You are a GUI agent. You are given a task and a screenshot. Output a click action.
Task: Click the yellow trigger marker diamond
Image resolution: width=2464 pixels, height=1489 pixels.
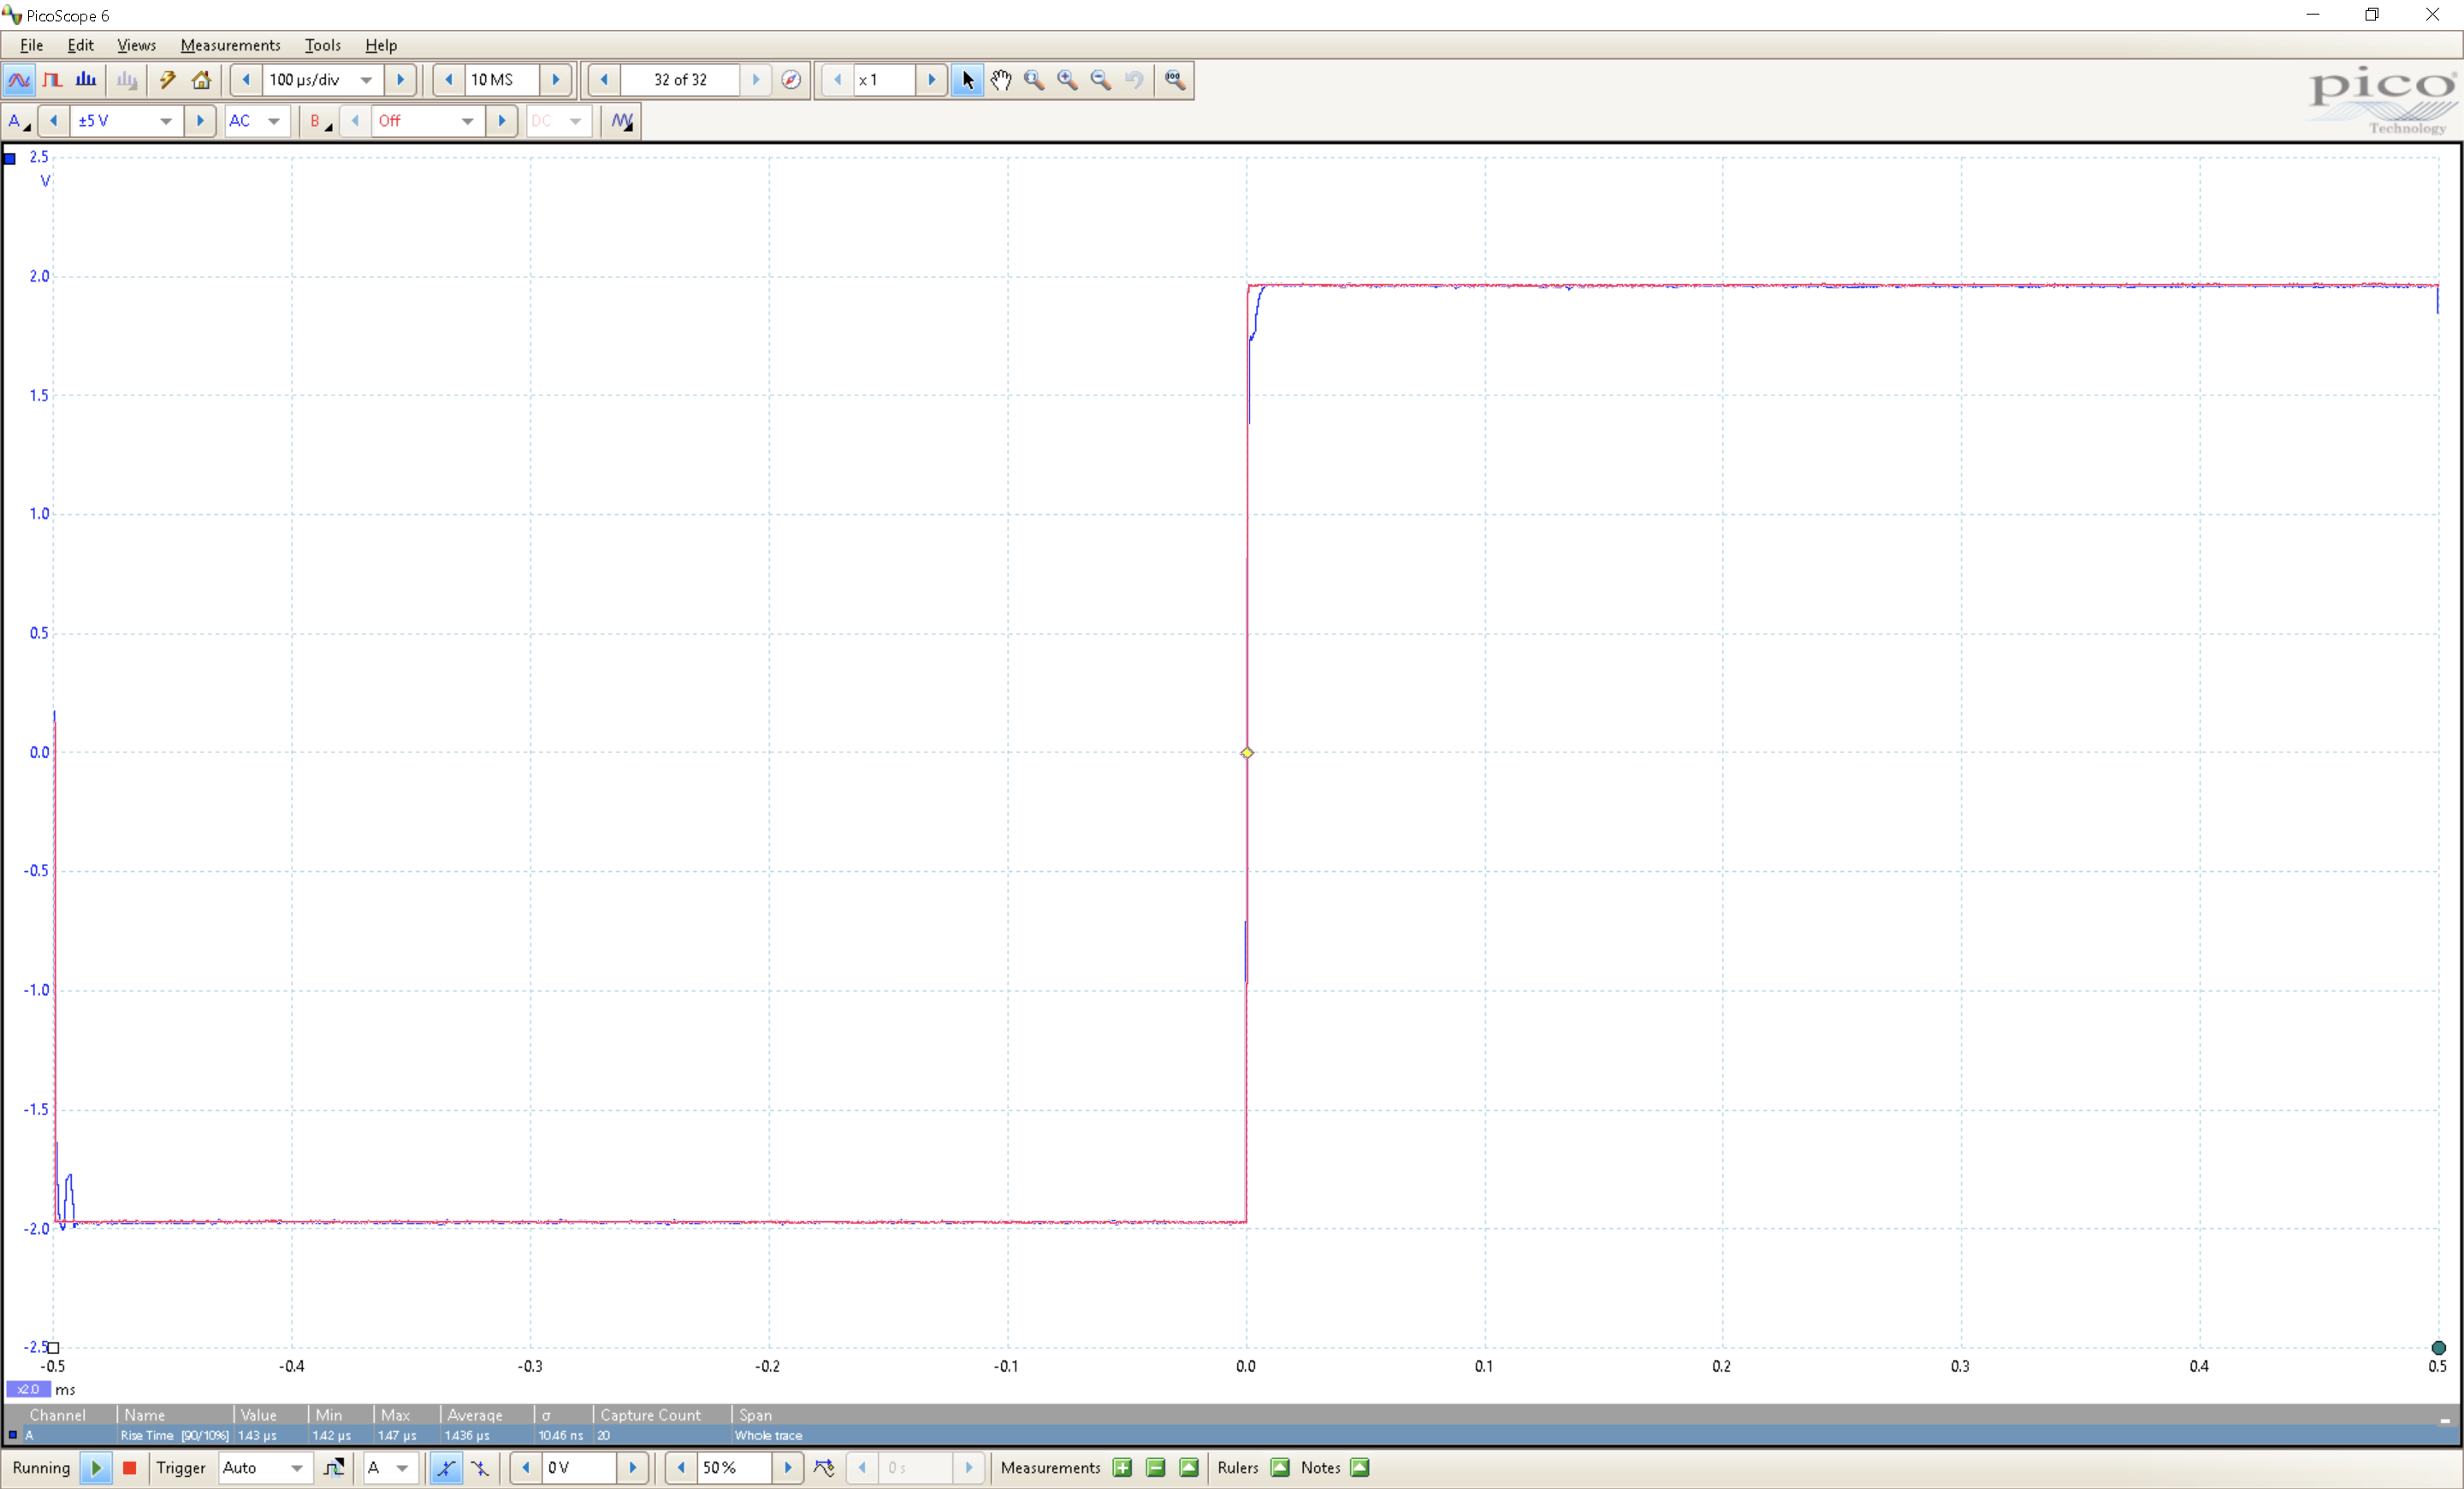[x=1247, y=753]
